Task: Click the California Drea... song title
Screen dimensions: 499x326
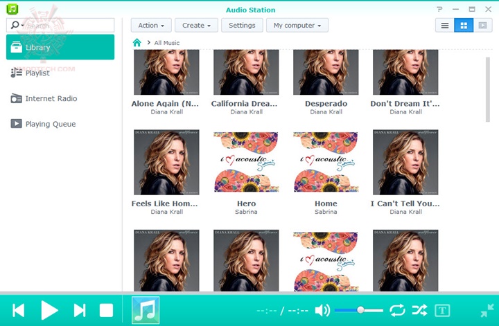Action: click(x=245, y=104)
